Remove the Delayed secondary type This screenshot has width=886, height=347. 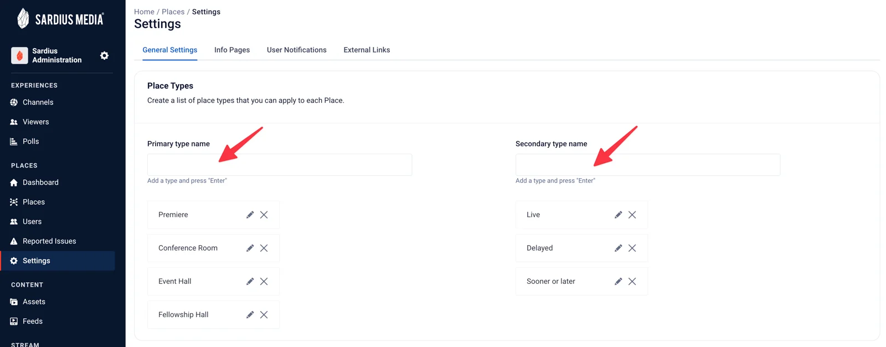coord(632,248)
